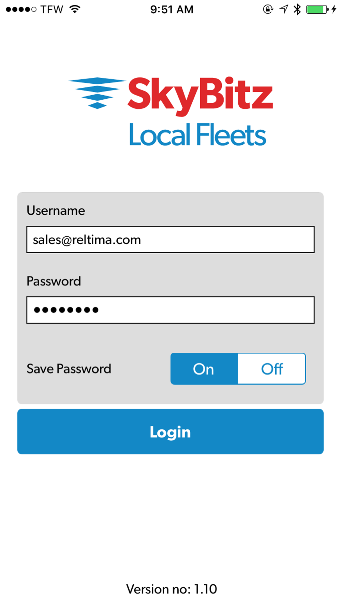Tap the battery charging bolt icon
The image size is (341, 607).
(334, 9)
